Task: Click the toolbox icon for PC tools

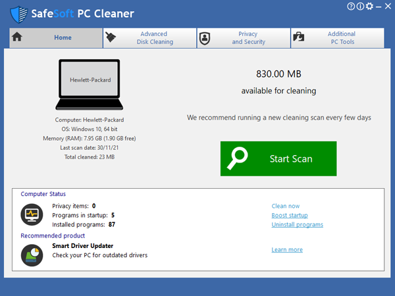Action: (x=299, y=37)
